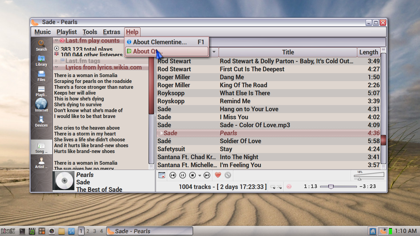Select Baby, It's Cold Outside row
The height and width of the screenshot is (236, 420).
pos(268,61)
